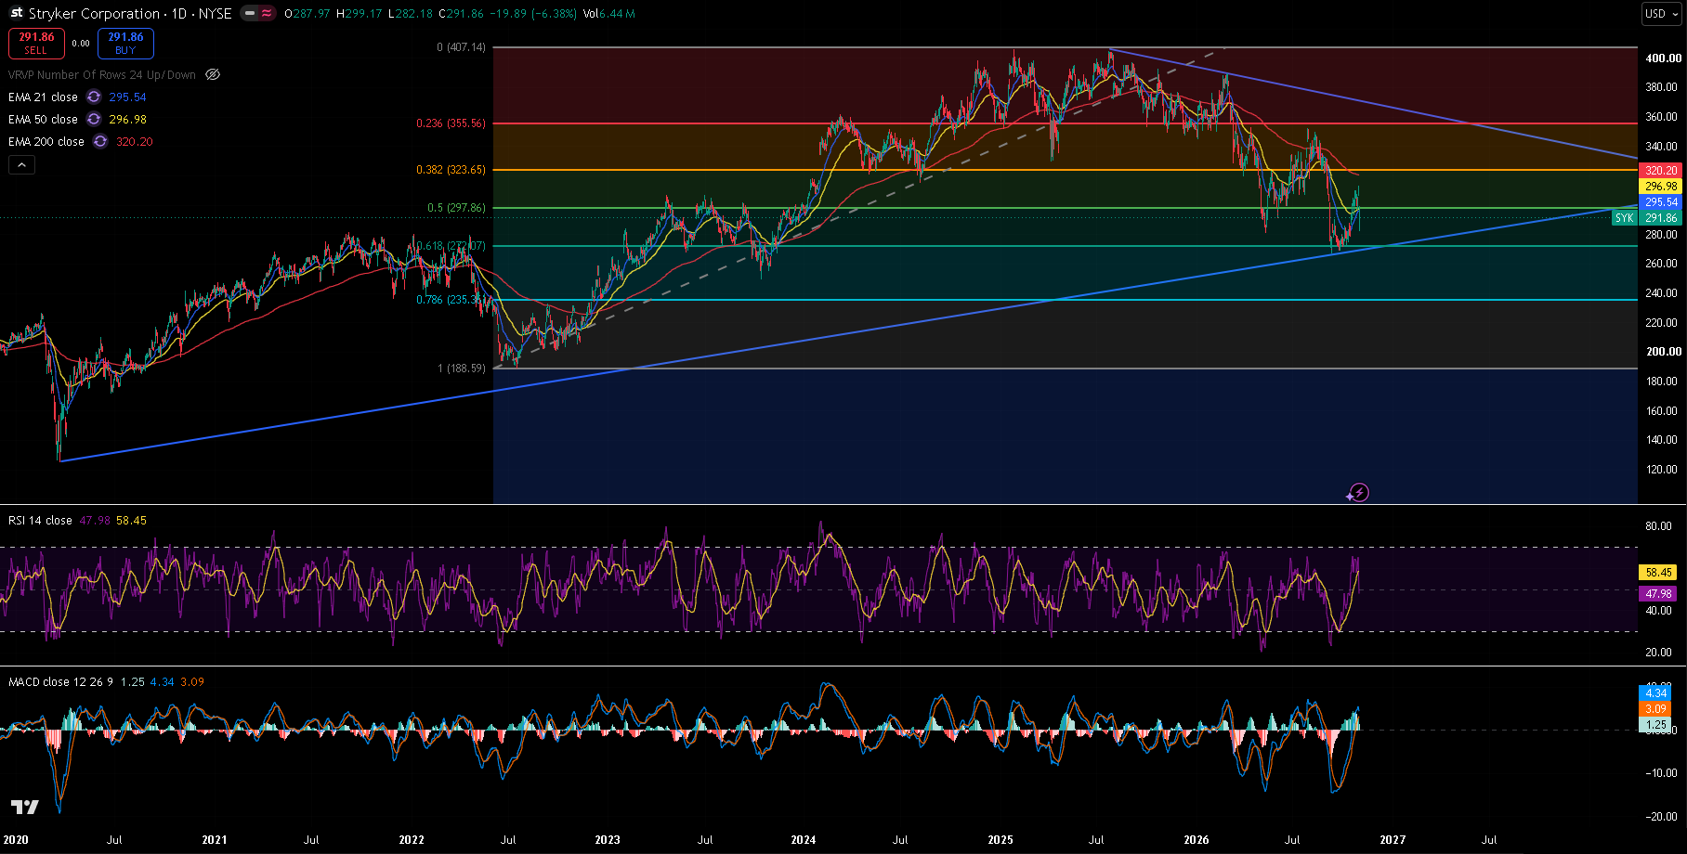Click the purple 47.98 RSI axis label
The image size is (1687, 854).
1658,593
